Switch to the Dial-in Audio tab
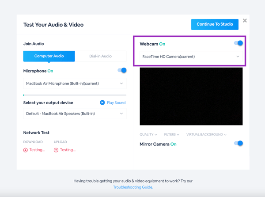Viewport: 265px width, 197px height. click(x=101, y=56)
